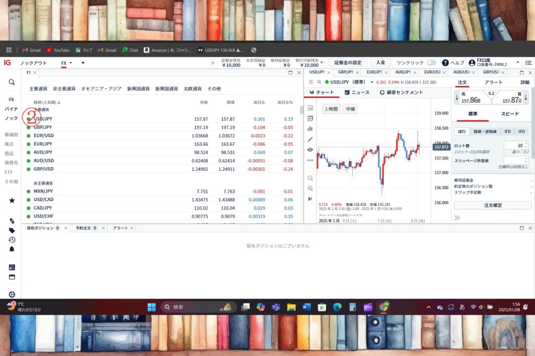Toggle chart visibility eye icon
The height and width of the screenshot is (356, 535).
click(310, 150)
